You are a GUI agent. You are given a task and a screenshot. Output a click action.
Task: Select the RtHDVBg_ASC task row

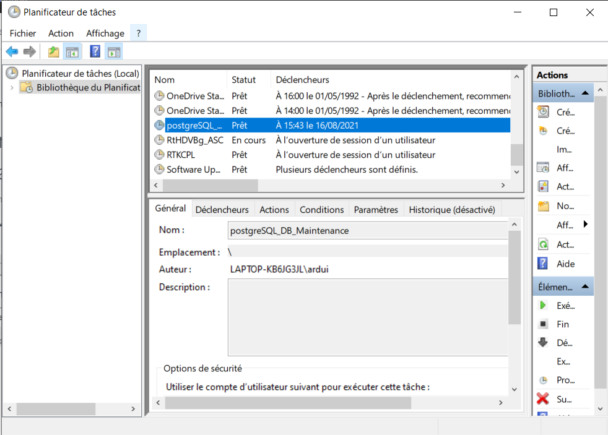point(192,140)
